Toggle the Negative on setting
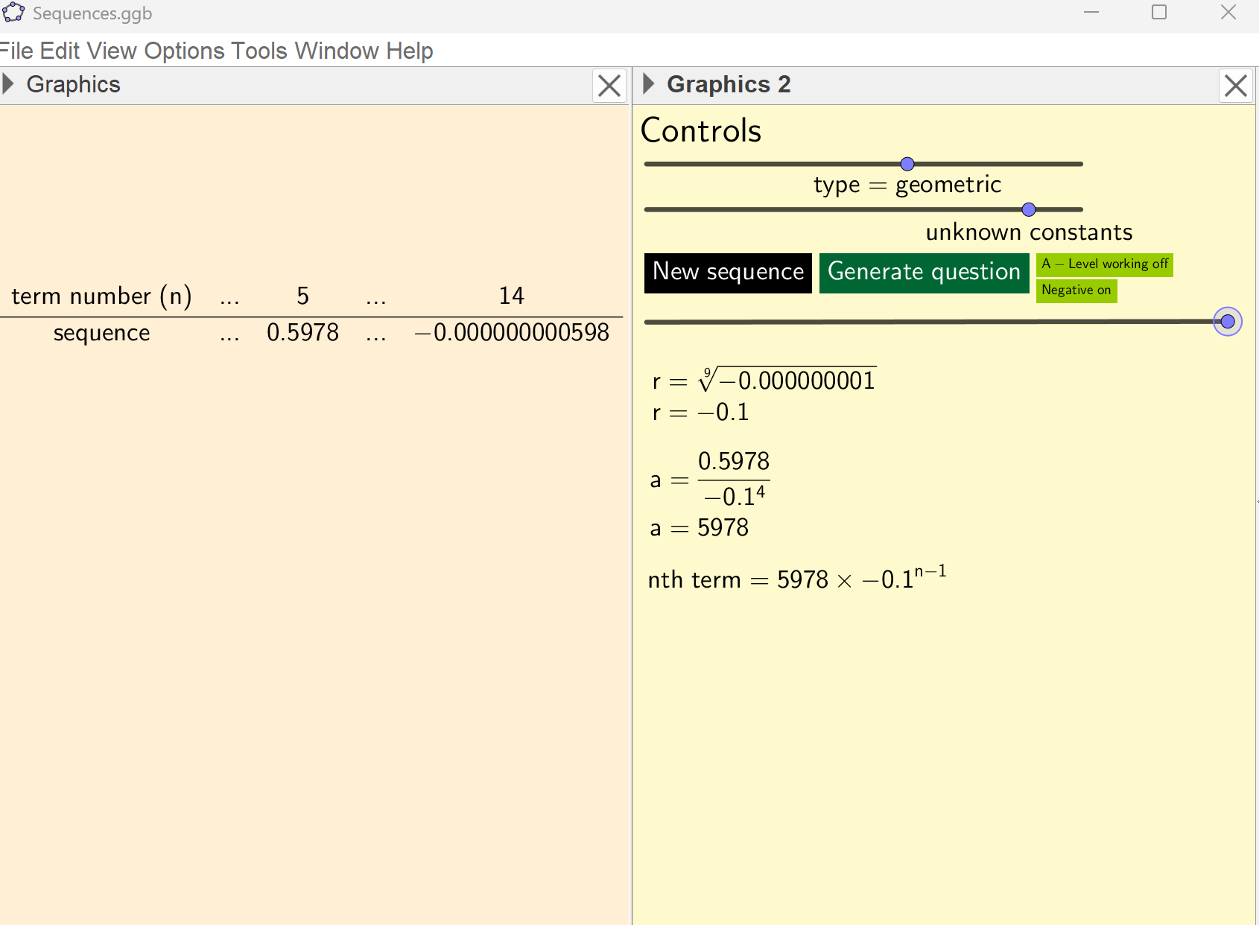The height and width of the screenshot is (925, 1259). tap(1076, 290)
